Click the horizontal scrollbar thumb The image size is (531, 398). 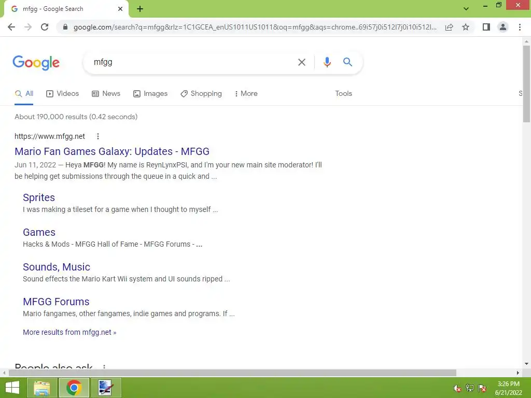[x=232, y=373]
